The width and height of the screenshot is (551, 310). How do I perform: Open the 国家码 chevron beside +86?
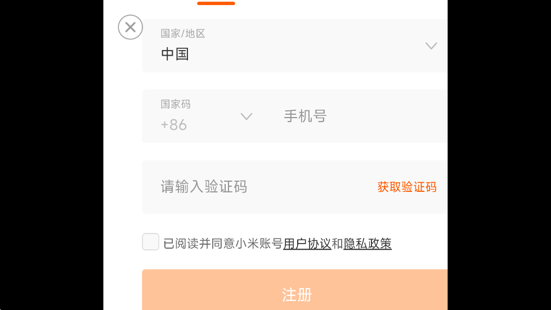coord(247,116)
